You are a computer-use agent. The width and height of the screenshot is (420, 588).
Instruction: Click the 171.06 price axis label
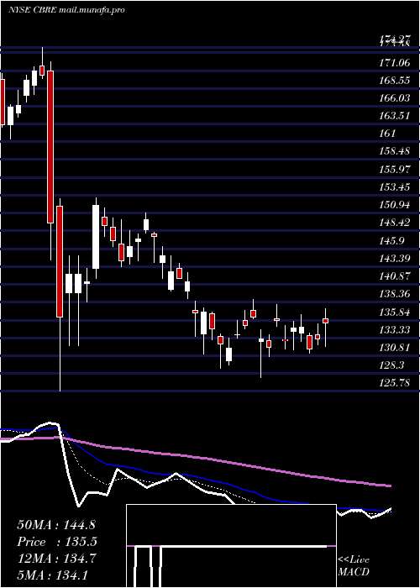(395, 63)
